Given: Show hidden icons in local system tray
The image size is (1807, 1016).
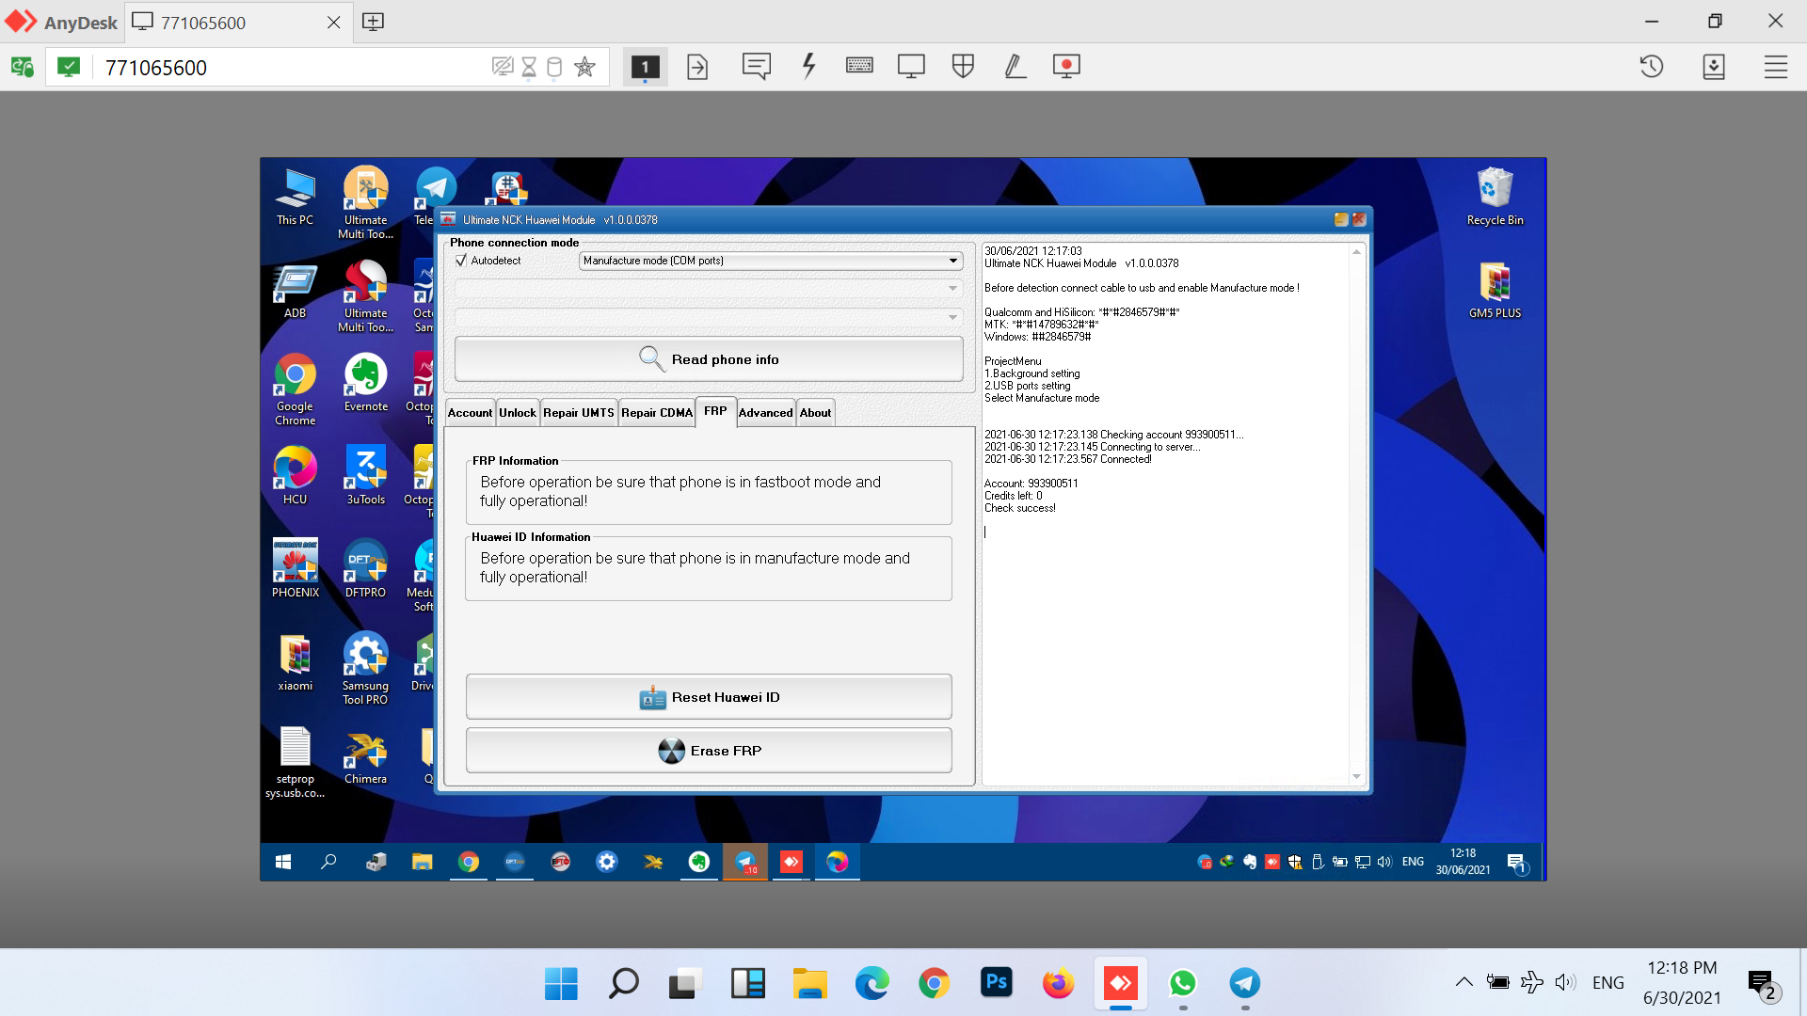Looking at the screenshot, I should 1463,982.
